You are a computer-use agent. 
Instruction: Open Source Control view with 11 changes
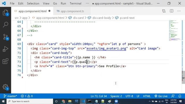coord(5,37)
